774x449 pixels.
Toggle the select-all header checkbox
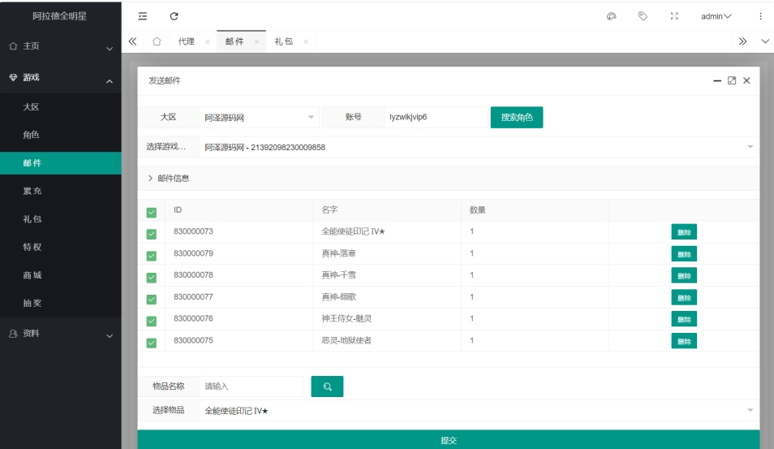click(151, 212)
